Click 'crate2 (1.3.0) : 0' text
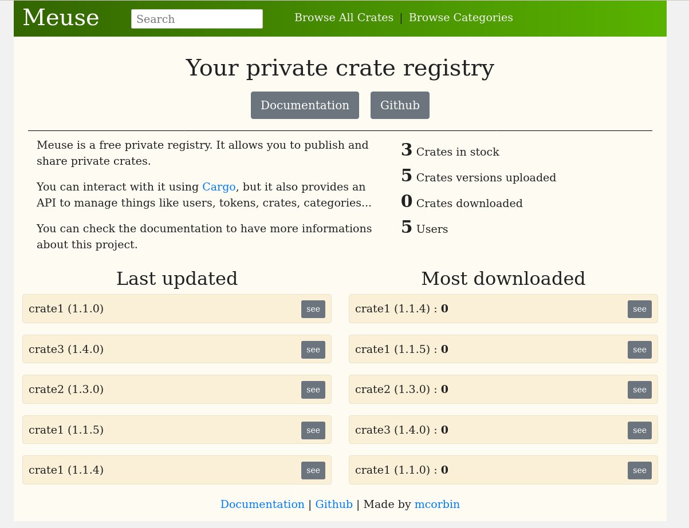 (x=401, y=390)
